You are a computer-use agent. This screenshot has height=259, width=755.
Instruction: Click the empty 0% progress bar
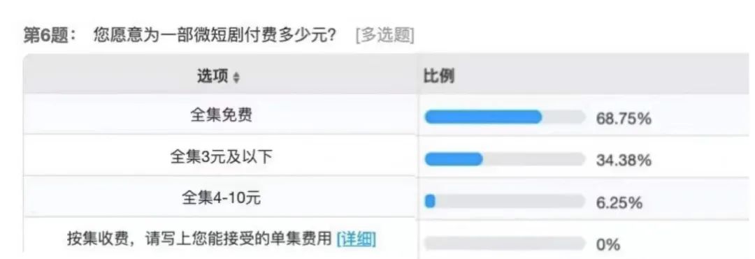point(505,243)
